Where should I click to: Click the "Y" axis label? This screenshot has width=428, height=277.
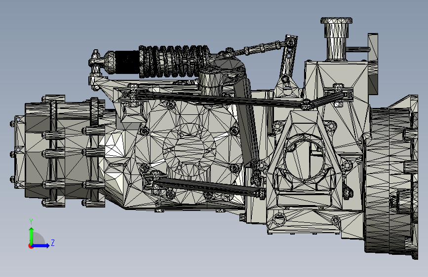(x=31, y=222)
